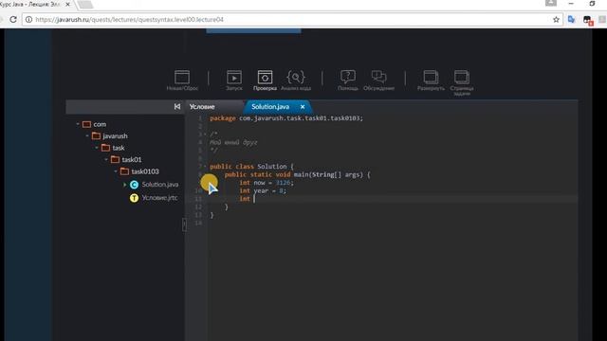Screen dimensions: 607x341
Task: Fold the Solution class at line 7
Action: click(x=205, y=167)
